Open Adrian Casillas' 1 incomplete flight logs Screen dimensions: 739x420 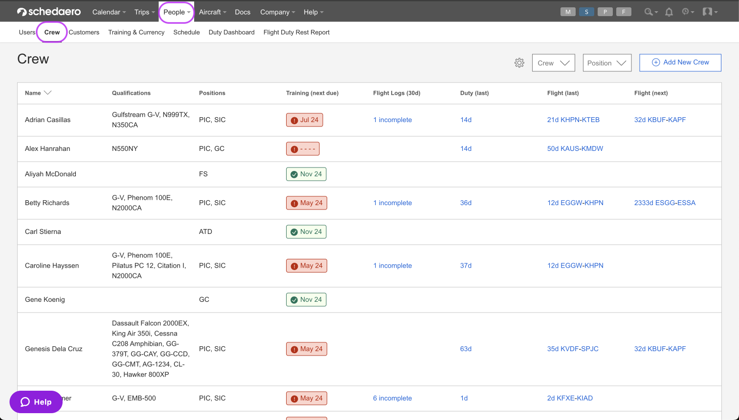tap(392, 120)
